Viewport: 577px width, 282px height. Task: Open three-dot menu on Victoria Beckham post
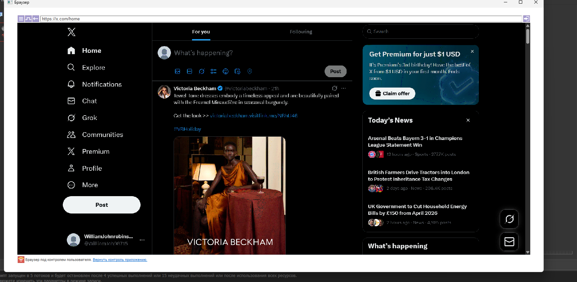[x=344, y=88]
